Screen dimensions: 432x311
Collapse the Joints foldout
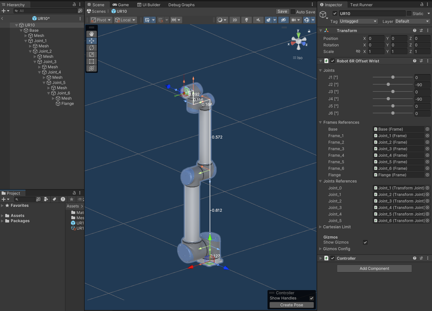tap(320, 71)
